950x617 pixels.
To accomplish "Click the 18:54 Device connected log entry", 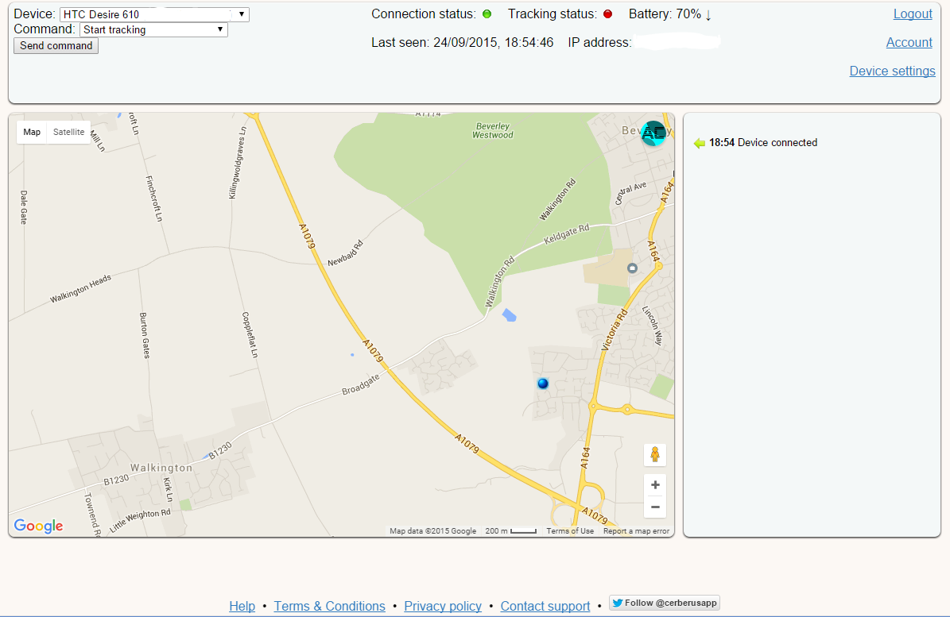I will (763, 143).
